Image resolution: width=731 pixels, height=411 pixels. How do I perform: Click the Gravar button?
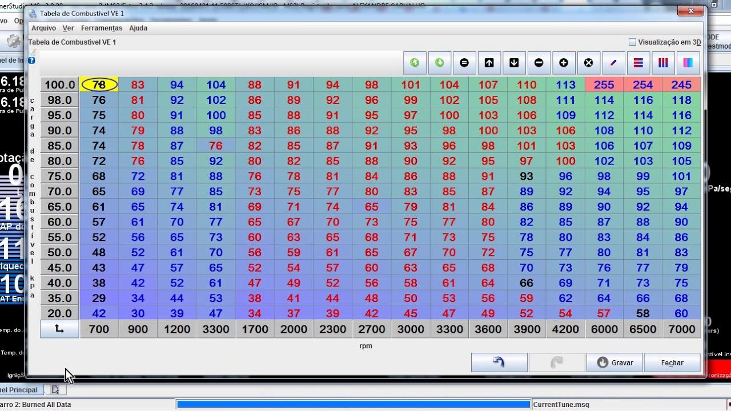(614, 362)
